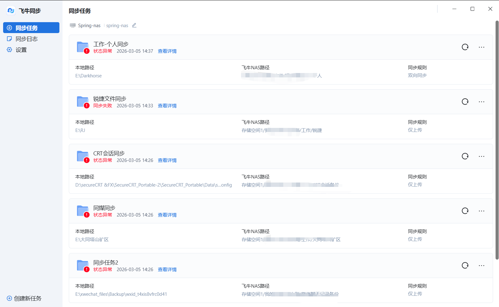Click the vertical scrollbar of task list

(497, 140)
